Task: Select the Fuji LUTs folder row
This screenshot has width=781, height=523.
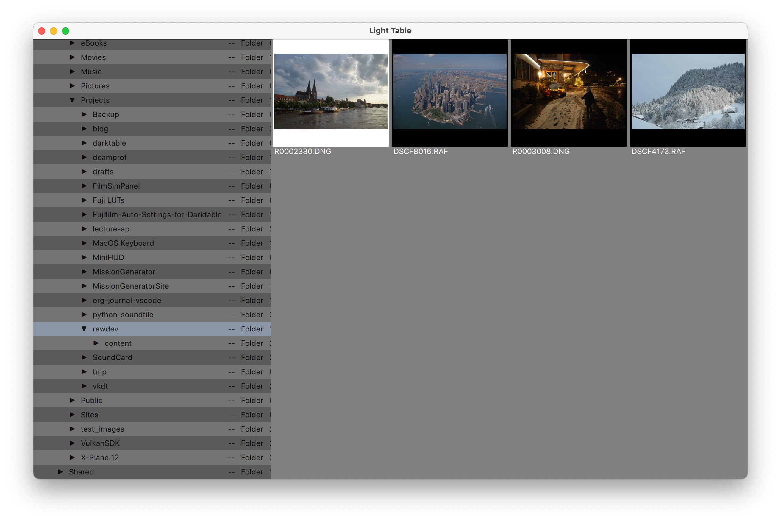Action: (108, 200)
